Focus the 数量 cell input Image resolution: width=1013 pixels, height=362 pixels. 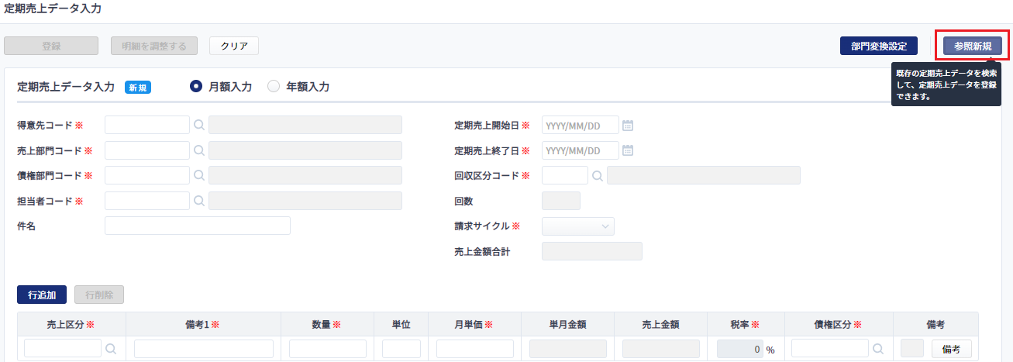point(328,349)
